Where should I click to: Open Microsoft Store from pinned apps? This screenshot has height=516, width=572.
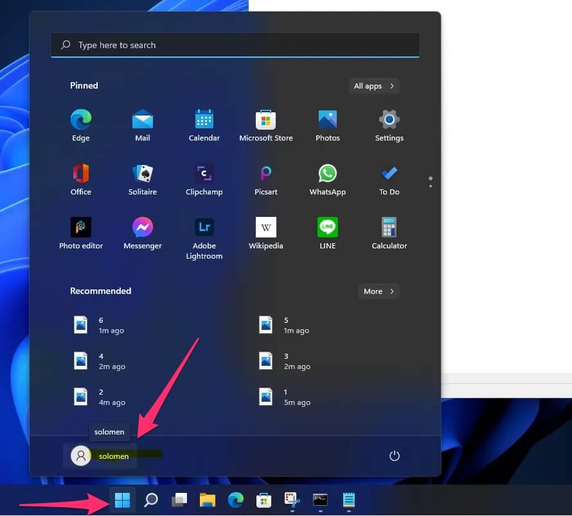[x=265, y=125]
